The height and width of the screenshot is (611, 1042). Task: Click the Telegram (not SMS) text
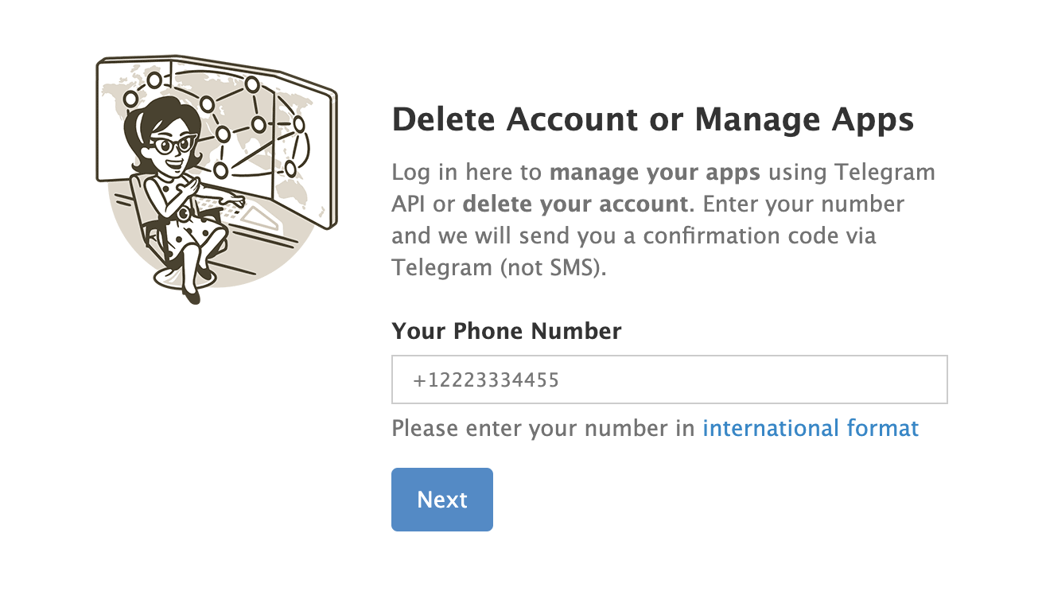coord(499,267)
